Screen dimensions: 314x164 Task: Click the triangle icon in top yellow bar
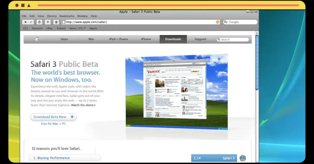pos(29,6)
